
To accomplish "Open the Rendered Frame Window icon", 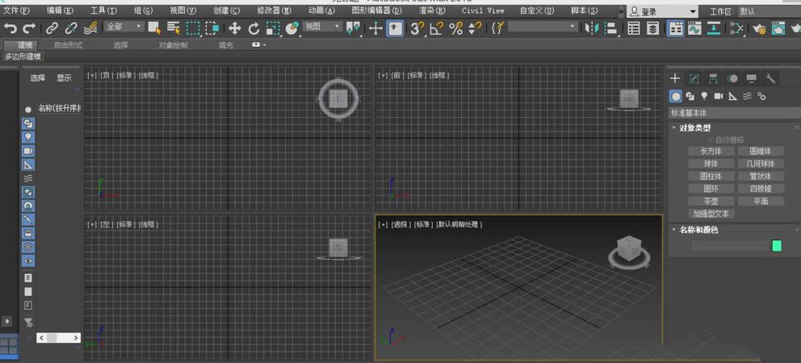I will pos(778,28).
